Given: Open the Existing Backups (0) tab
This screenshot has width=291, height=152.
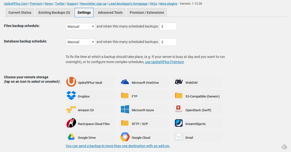Looking at the screenshot, I should pyautogui.click(x=55, y=12).
